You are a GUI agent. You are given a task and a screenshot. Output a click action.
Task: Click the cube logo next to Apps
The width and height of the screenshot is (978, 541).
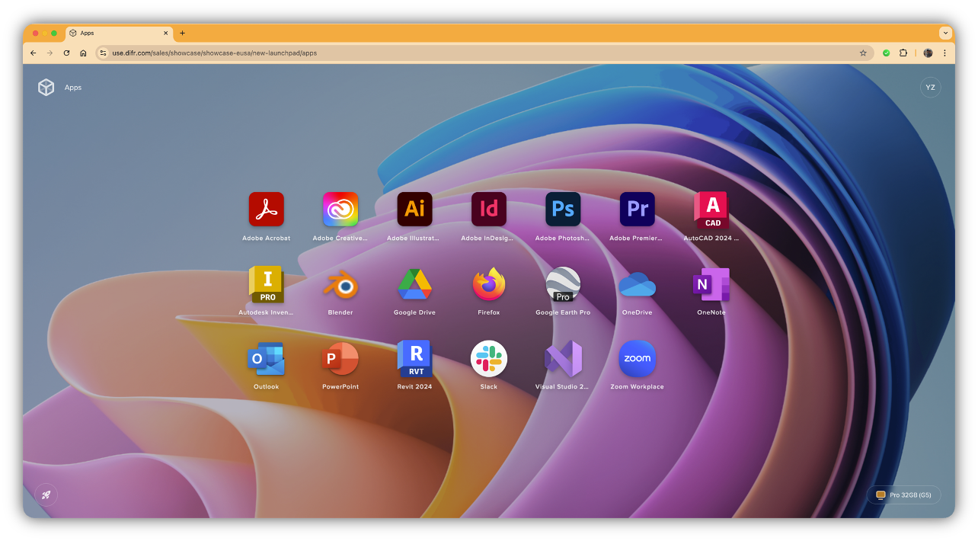coord(46,88)
